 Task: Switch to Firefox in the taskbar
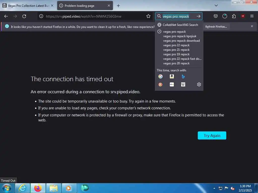(x=38, y=188)
